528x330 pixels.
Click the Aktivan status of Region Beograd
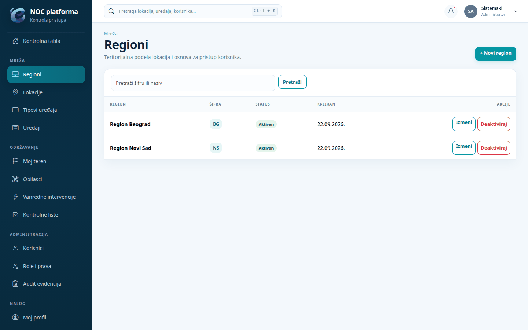[266, 124]
